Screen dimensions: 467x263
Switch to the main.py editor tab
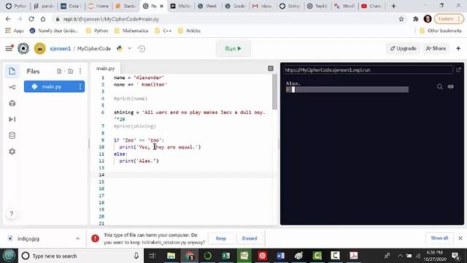[x=105, y=68]
